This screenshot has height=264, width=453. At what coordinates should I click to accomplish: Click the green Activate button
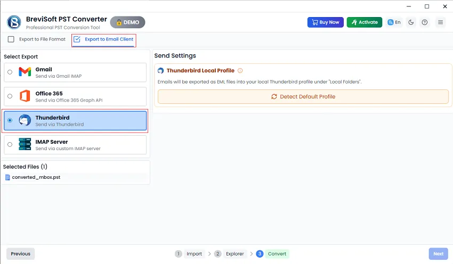pos(365,22)
